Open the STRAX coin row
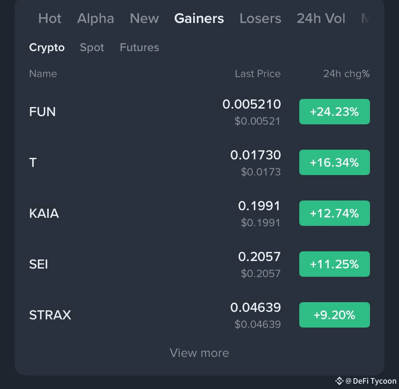This screenshot has width=399, height=389. (x=199, y=315)
